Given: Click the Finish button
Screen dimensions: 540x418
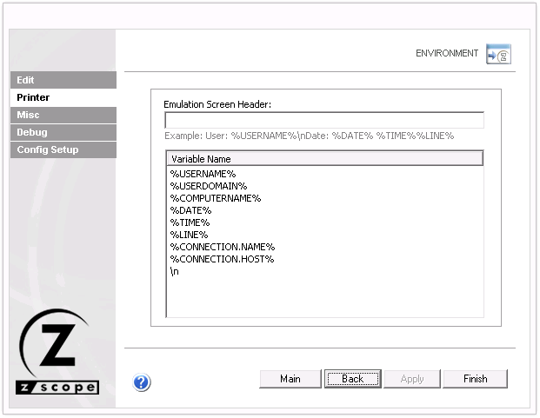Looking at the screenshot, I should click(x=475, y=379).
